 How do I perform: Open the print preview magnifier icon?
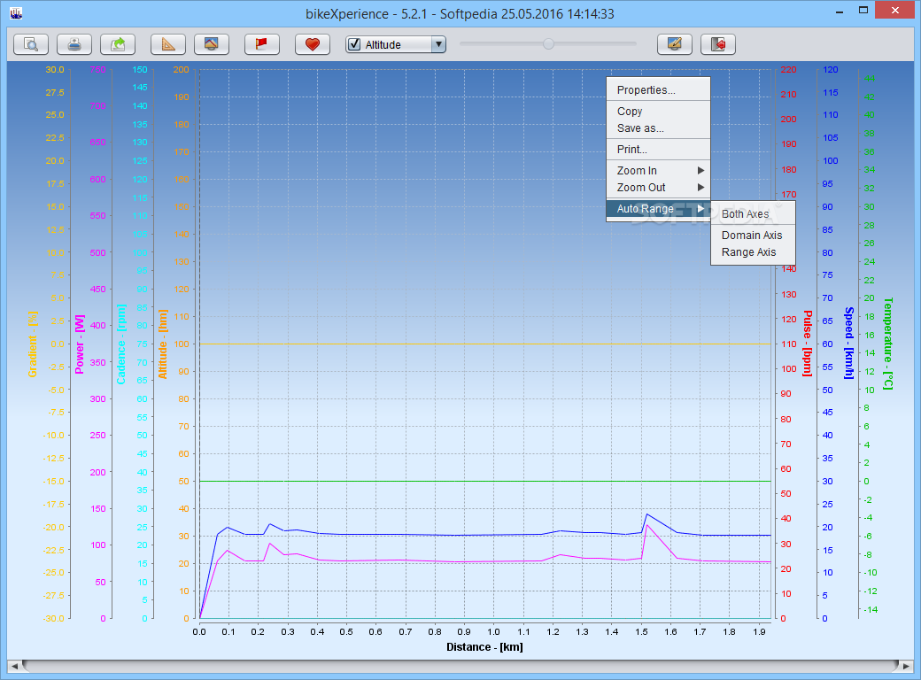[30, 44]
